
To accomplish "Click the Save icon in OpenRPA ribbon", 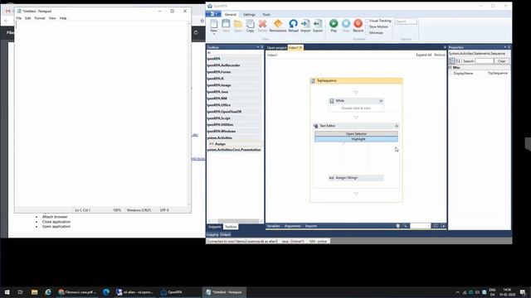I will tap(226, 26).
